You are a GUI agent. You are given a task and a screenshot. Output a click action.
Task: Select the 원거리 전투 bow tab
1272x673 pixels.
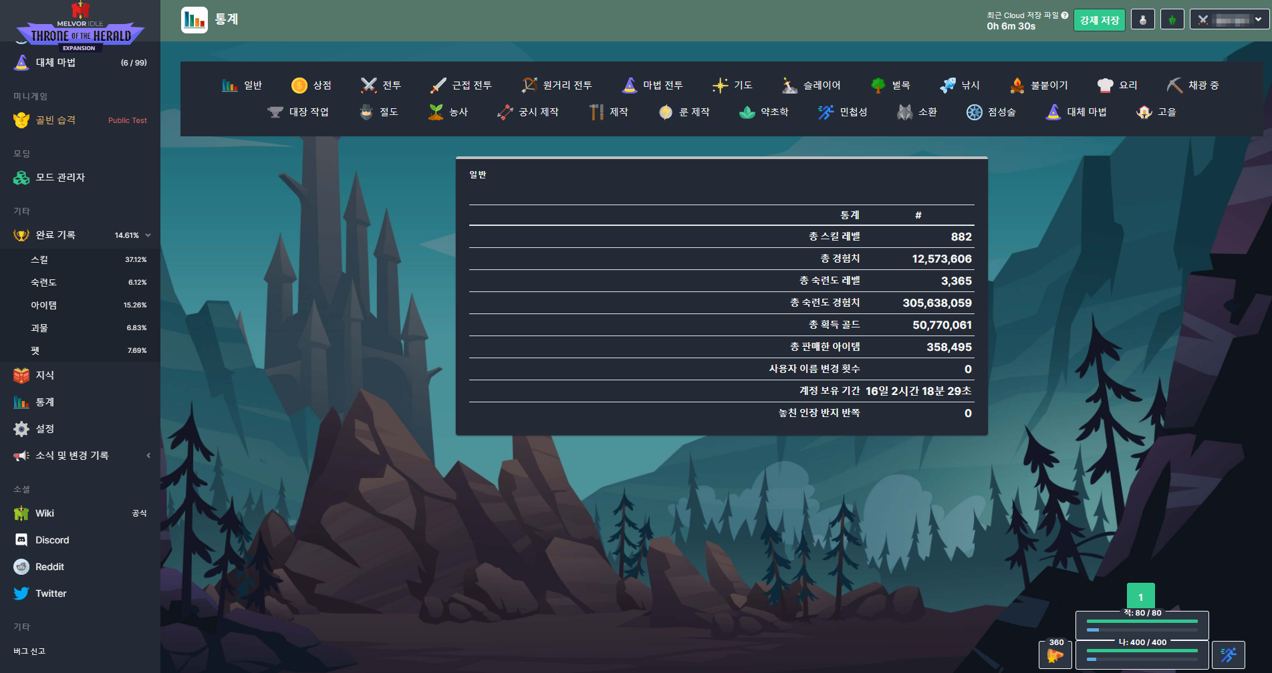point(556,85)
